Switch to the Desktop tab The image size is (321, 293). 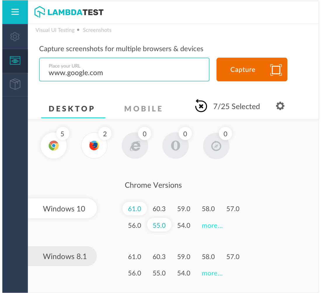click(x=72, y=109)
